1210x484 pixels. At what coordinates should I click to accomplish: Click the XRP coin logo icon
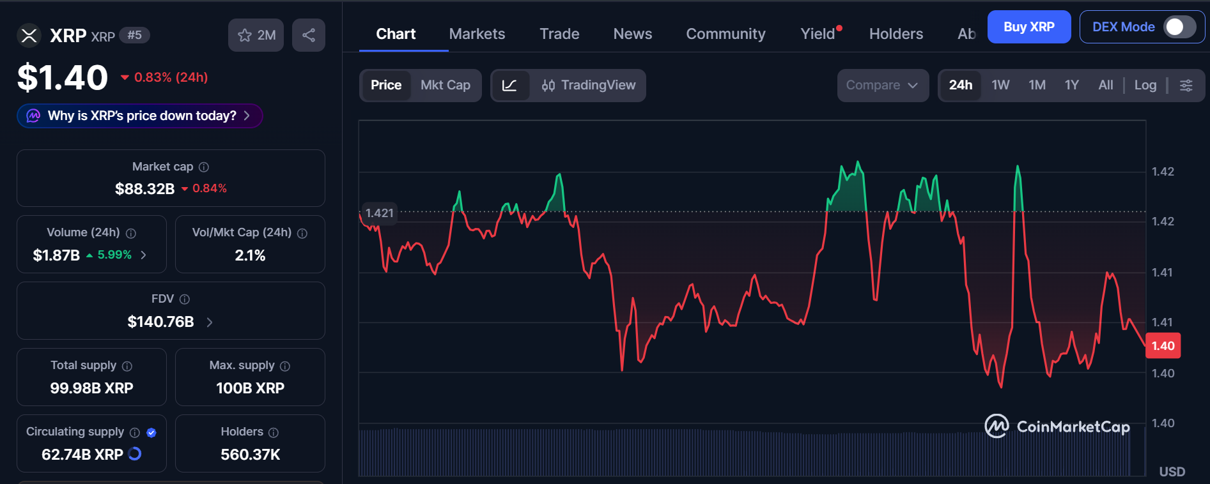pyautogui.click(x=29, y=35)
